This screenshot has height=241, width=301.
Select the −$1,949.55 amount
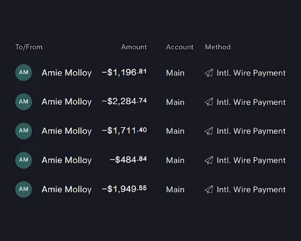pos(125,189)
